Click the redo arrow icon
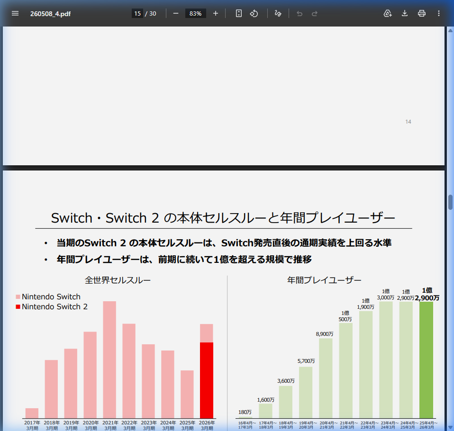The height and width of the screenshot is (431, 454). click(x=315, y=13)
